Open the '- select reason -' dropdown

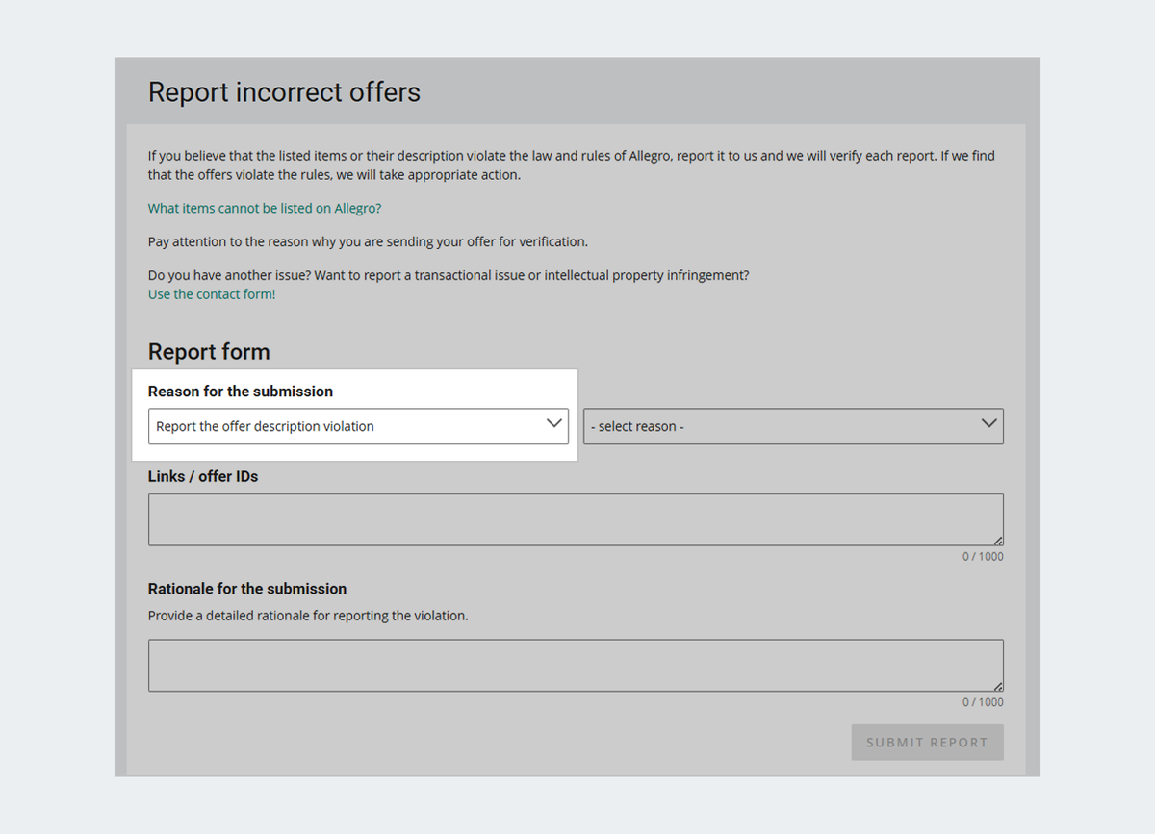[x=793, y=425]
